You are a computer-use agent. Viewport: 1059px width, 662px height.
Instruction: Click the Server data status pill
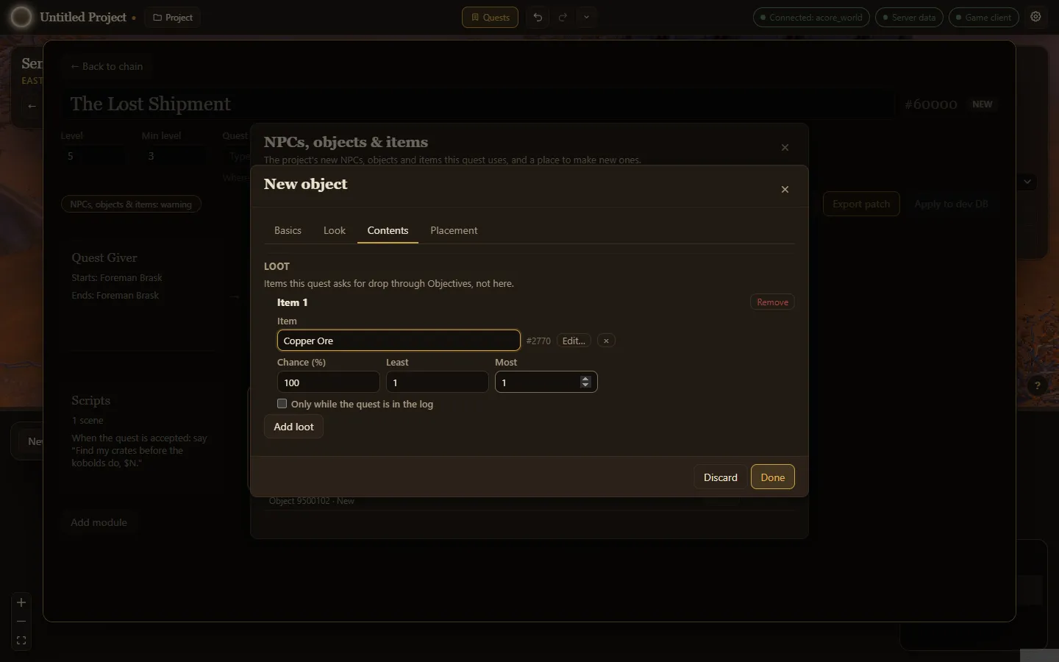click(x=909, y=17)
